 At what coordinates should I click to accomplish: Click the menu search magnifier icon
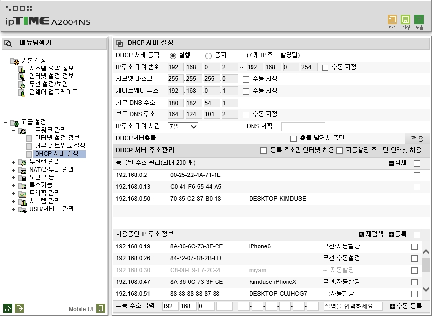(8, 43)
